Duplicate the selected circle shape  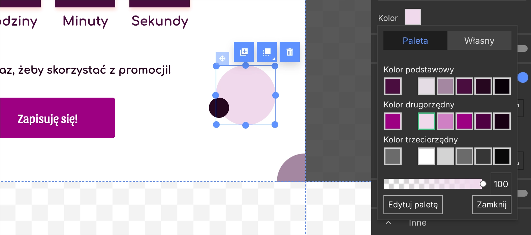click(x=244, y=52)
